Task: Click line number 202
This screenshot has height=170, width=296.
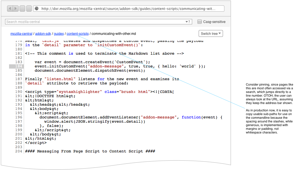Action: point(19,143)
